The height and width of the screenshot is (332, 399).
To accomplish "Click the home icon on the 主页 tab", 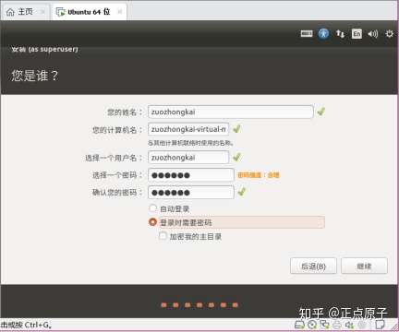I will pos(10,12).
